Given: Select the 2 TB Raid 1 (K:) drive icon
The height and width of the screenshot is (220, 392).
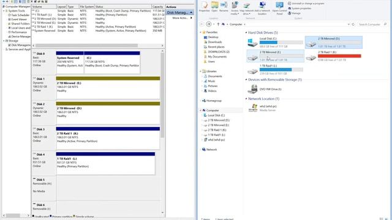Looking at the screenshot, I should [x=311, y=57].
